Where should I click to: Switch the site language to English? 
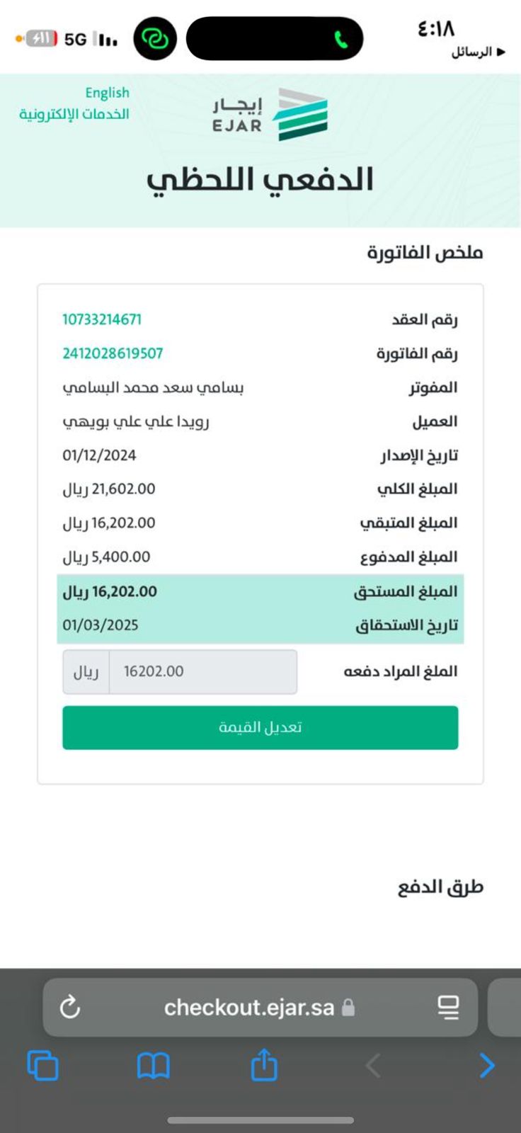click(107, 93)
